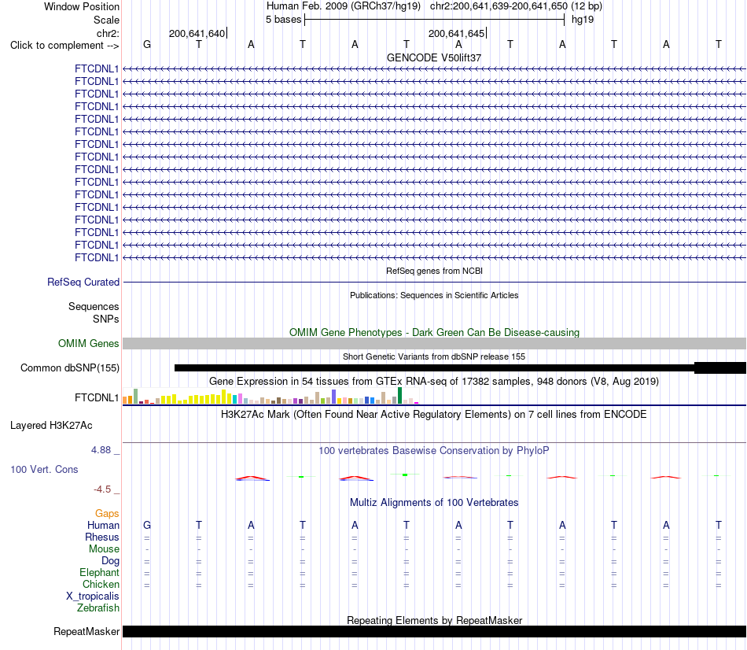Click the thin black dbSNP variant bar
This screenshot has width=747, height=650.
(x=434, y=367)
